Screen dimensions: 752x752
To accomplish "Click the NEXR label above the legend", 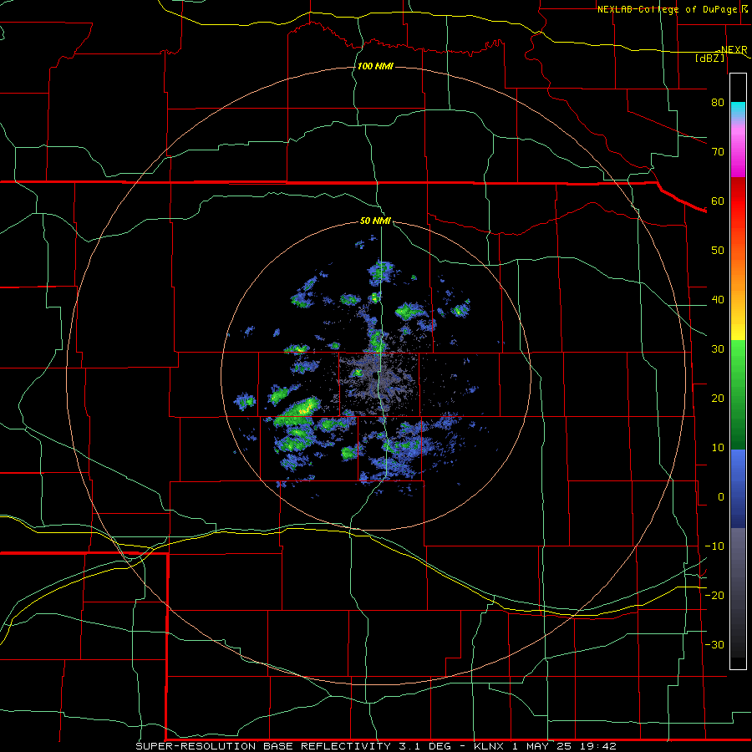I will (734, 50).
